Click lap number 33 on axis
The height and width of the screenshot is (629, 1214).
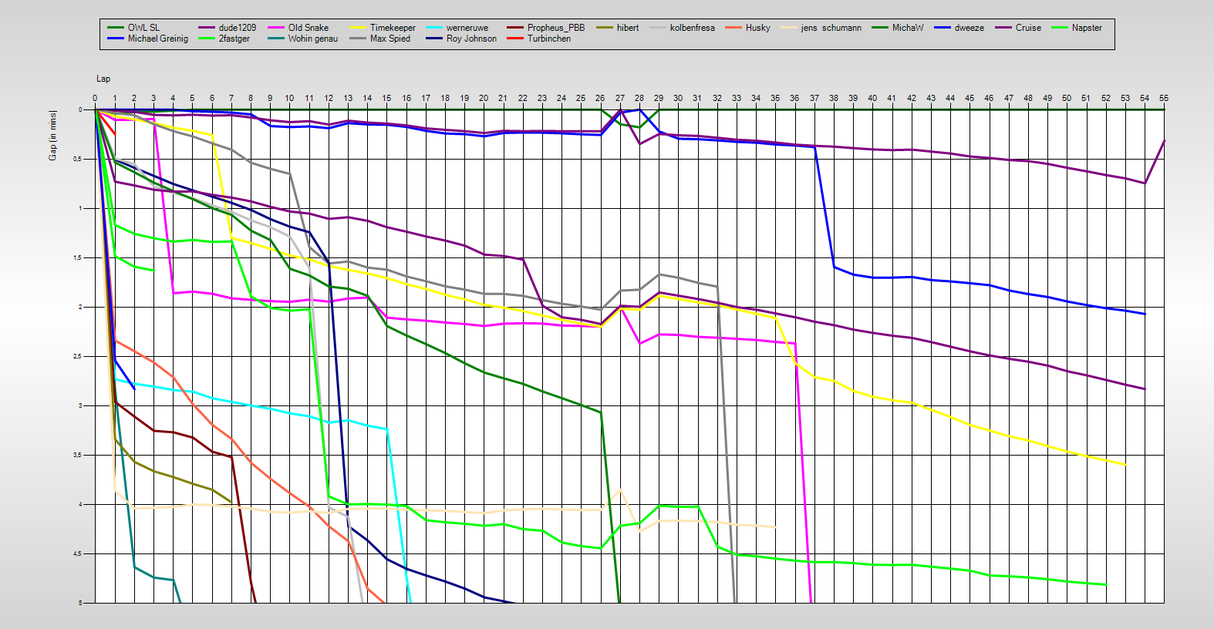(737, 98)
